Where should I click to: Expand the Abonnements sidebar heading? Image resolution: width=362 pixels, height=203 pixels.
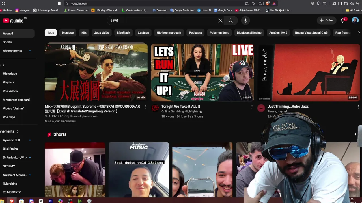point(9,131)
